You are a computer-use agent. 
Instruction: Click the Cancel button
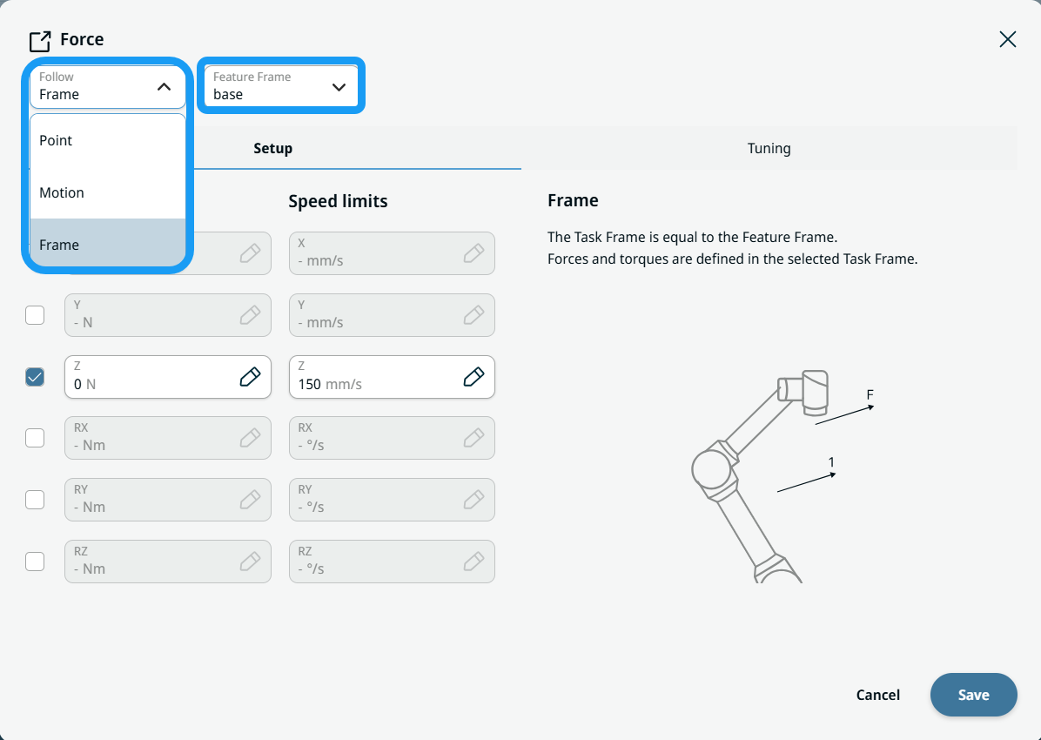[x=877, y=695]
